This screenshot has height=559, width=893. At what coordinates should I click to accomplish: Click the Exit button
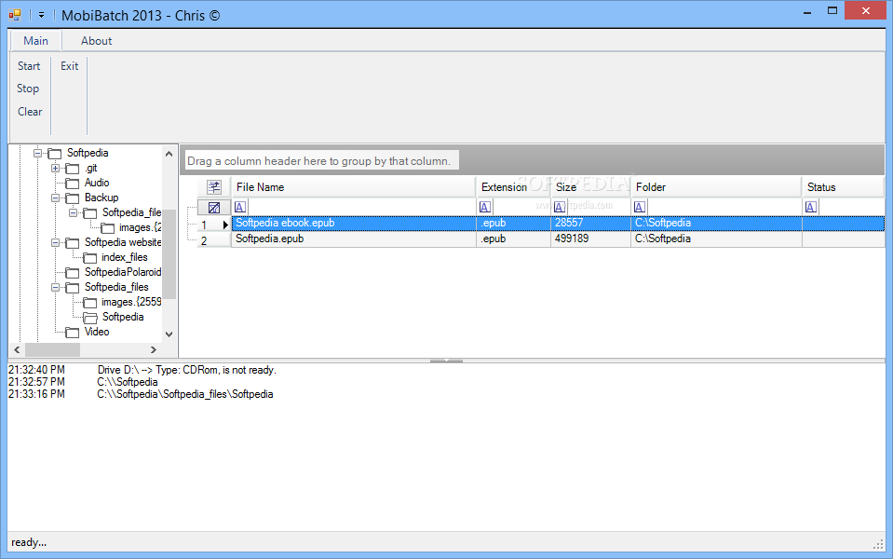[70, 66]
